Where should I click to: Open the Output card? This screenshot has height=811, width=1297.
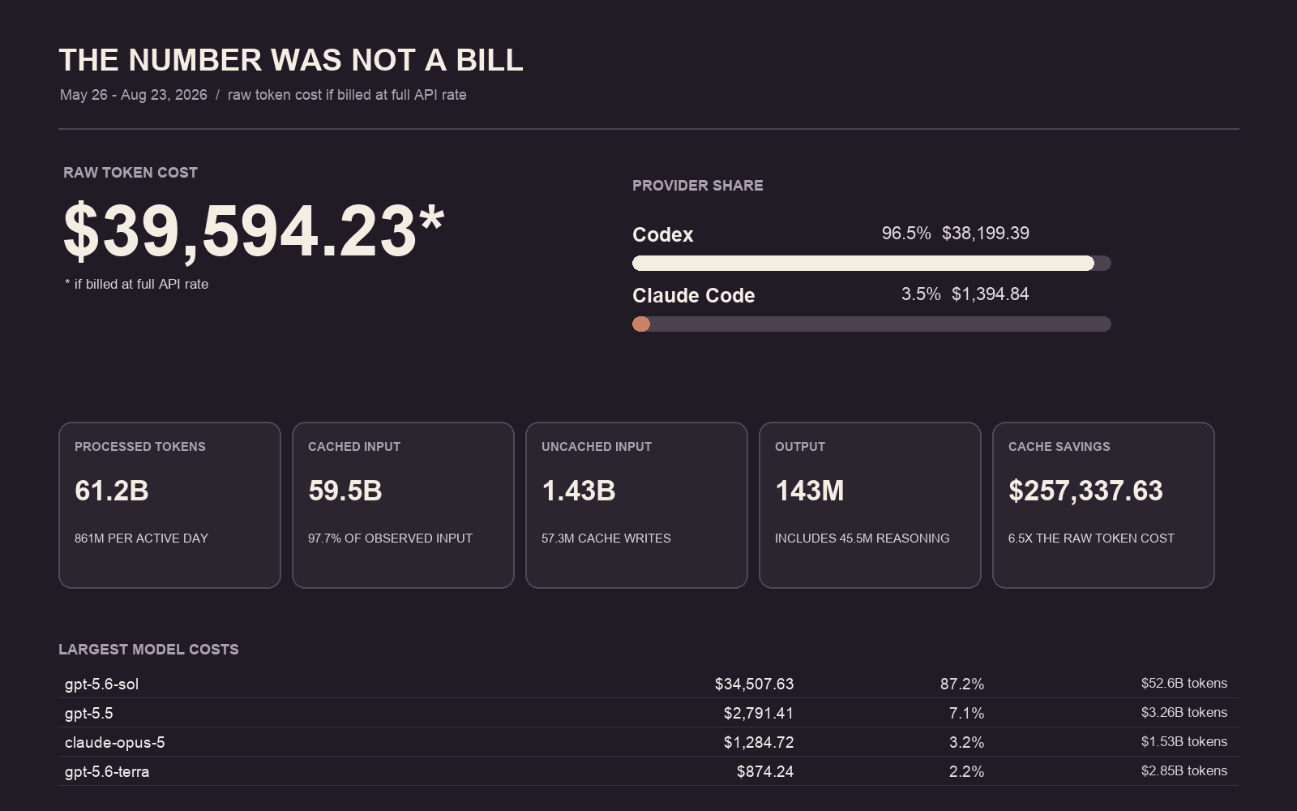pos(870,505)
